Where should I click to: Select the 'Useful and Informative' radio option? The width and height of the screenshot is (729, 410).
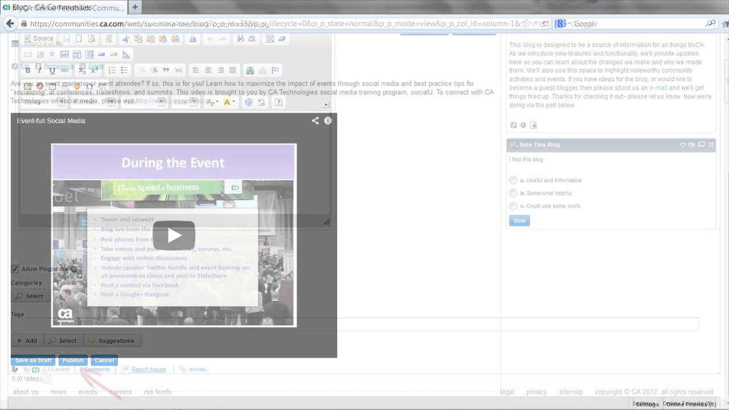513,181
